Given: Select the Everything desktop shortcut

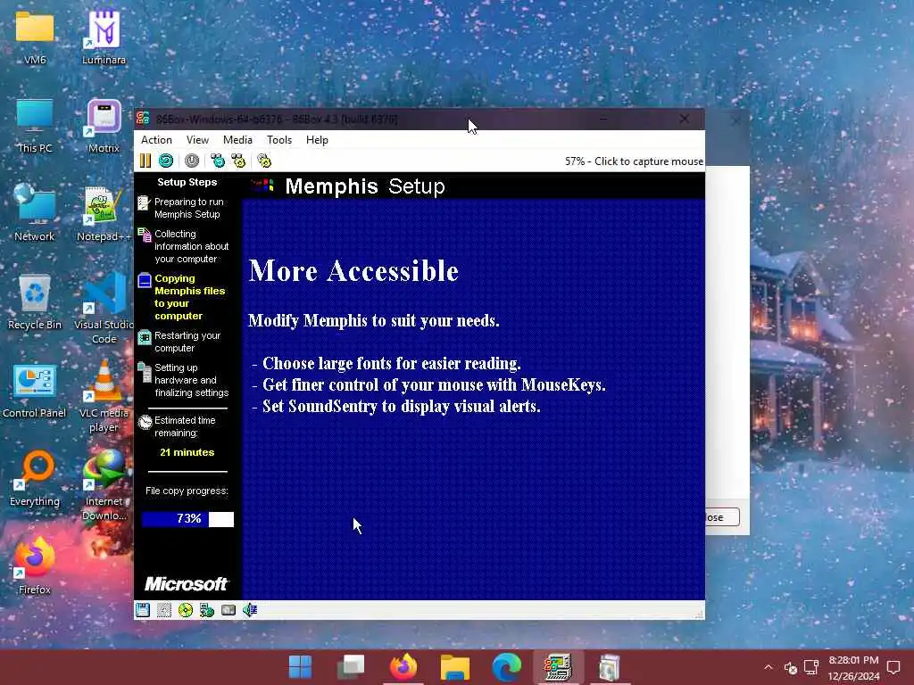Looking at the screenshot, I should pyautogui.click(x=35, y=479).
